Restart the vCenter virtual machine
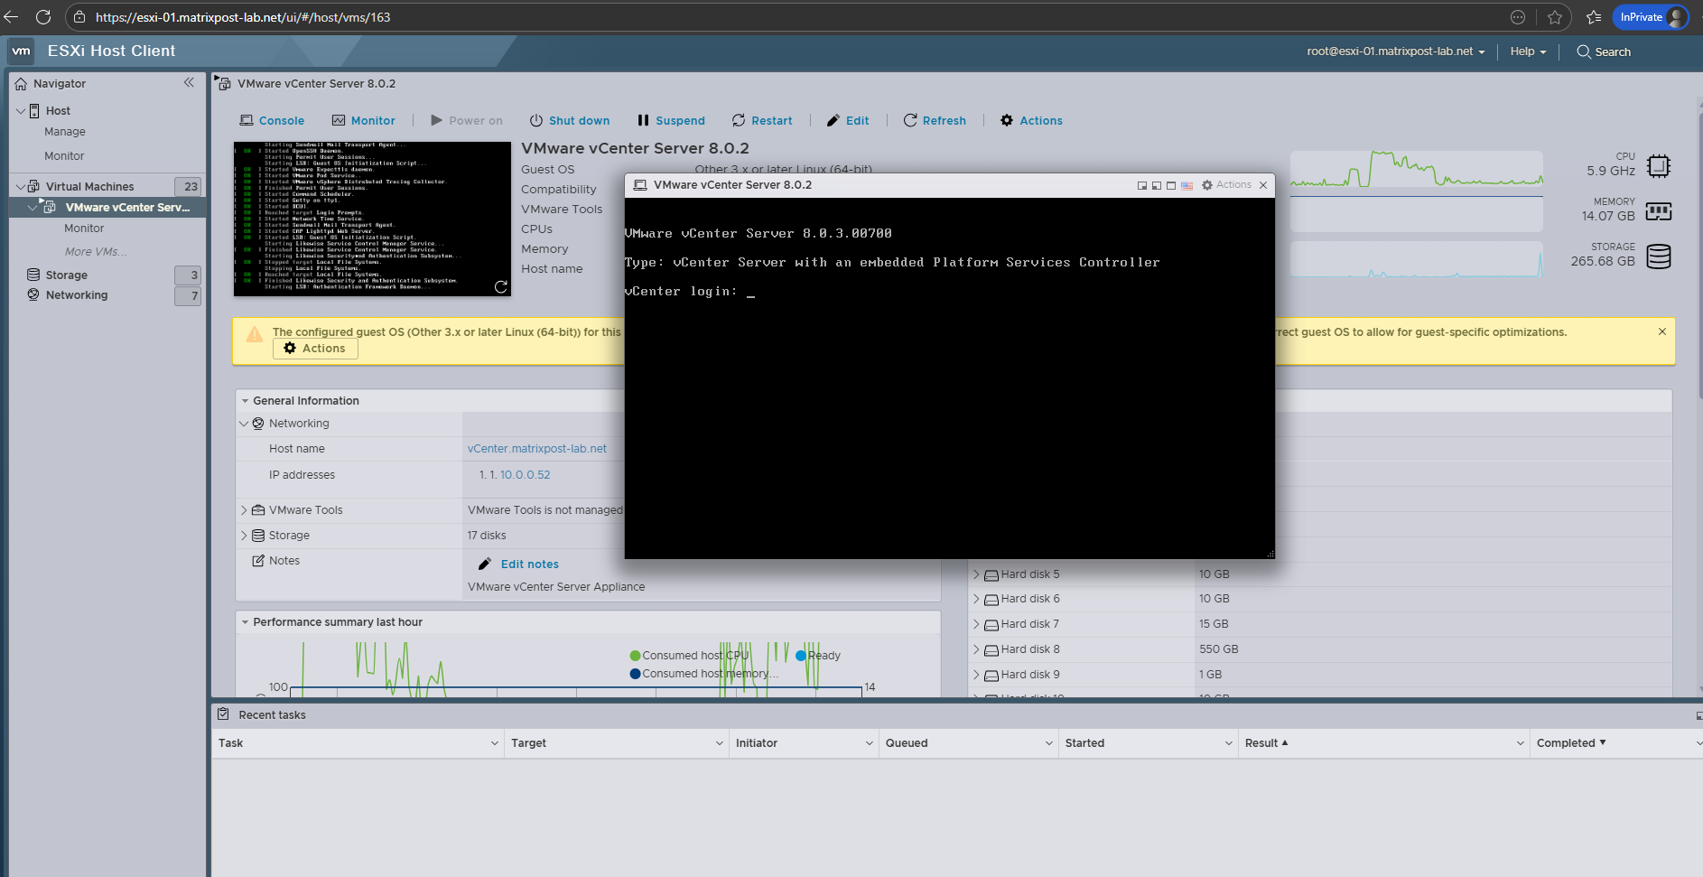Screen dimensions: 1703x877 coord(762,120)
